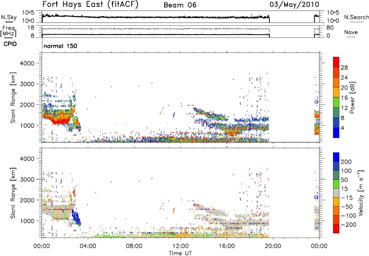Click the 'N.Search' legend label
369x256 pixels.
tap(356, 17)
